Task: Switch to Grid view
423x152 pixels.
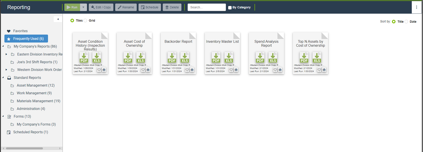Action: point(85,21)
